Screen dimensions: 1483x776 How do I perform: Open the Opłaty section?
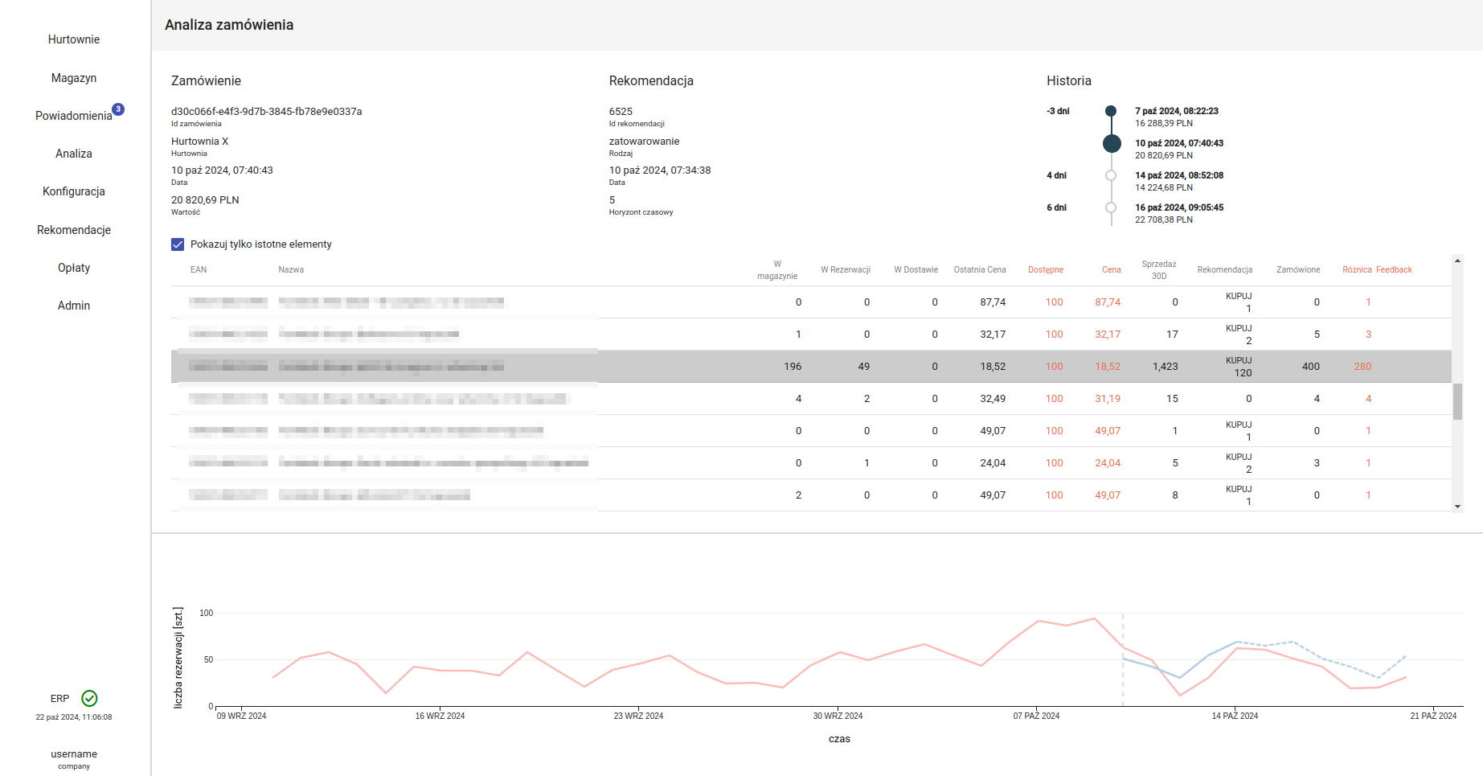pyautogui.click(x=74, y=268)
